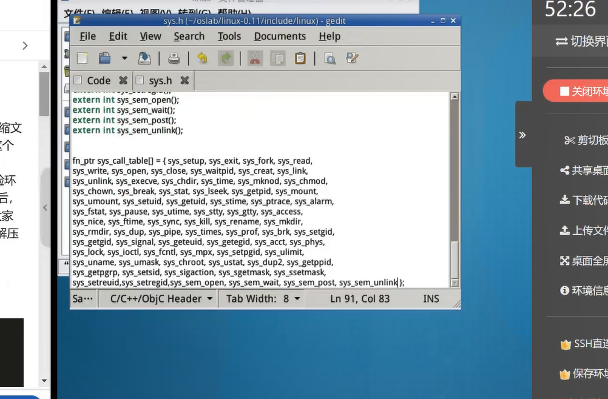608x399 pixels.
Task: Collapse the side panel with double-chevron
Action: point(522,135)
